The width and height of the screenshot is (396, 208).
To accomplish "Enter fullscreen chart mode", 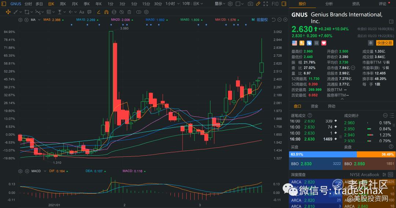I will tap(266, 4).
